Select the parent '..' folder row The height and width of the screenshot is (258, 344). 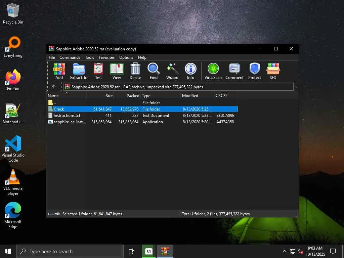tap(142, 103)
